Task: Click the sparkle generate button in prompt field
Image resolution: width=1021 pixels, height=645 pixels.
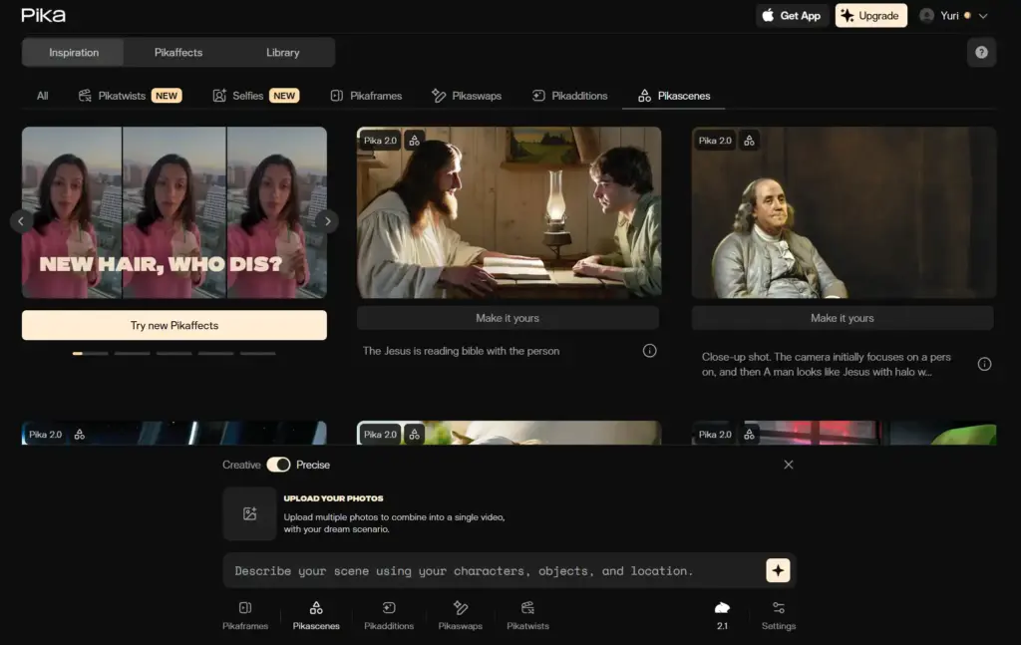Action: coord(778,571)
